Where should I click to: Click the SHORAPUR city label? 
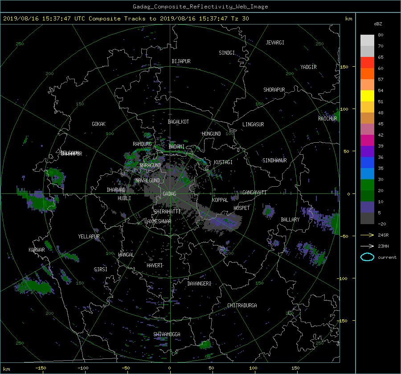[274, 90]
